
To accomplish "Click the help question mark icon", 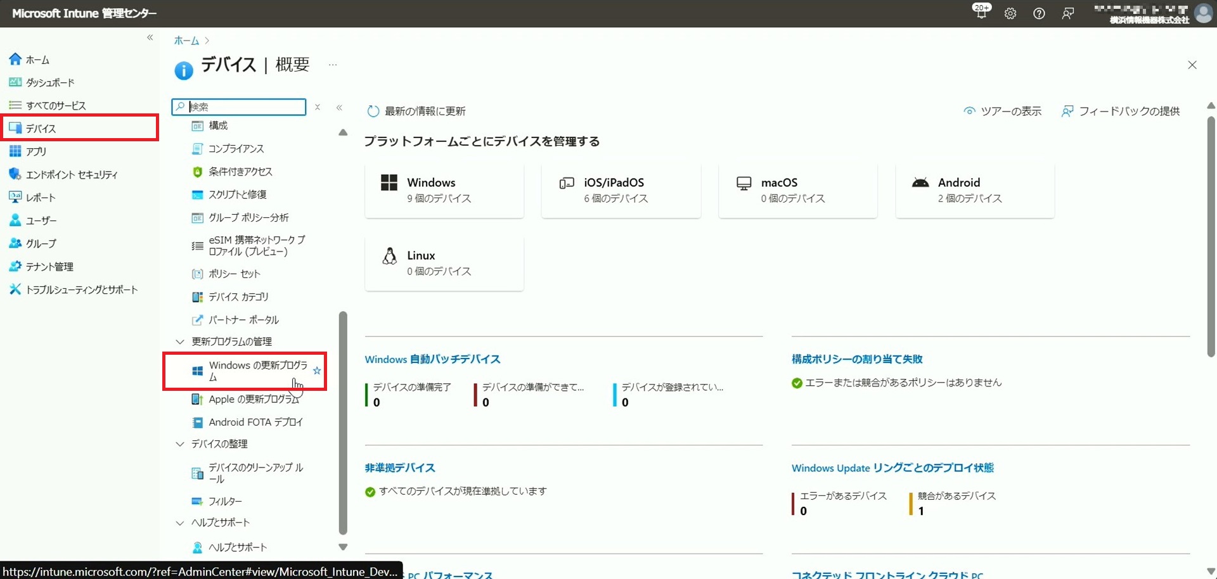I will (1039, 13).
